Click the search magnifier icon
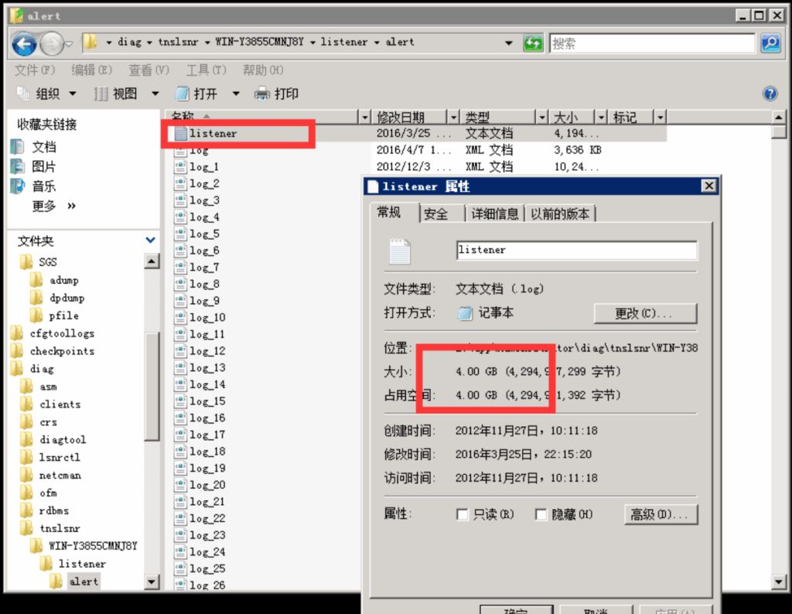This screenshot has height=614, width=792. click(x=770, y=43)
